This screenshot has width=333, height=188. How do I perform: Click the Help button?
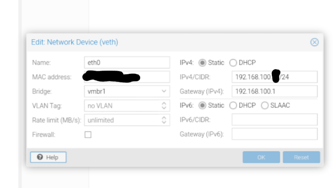(48, 157)
